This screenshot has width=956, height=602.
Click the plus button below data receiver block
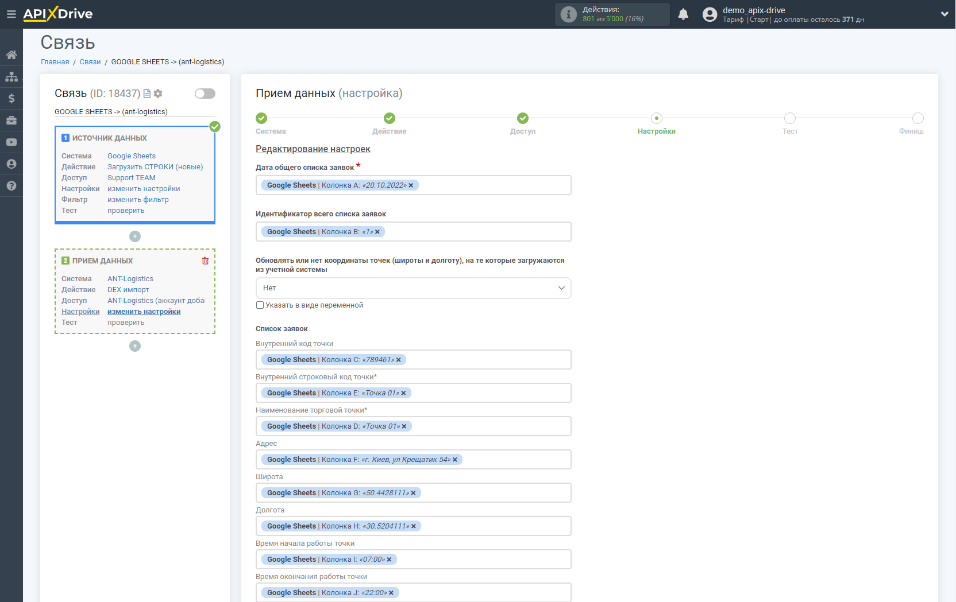click(135, 346)
